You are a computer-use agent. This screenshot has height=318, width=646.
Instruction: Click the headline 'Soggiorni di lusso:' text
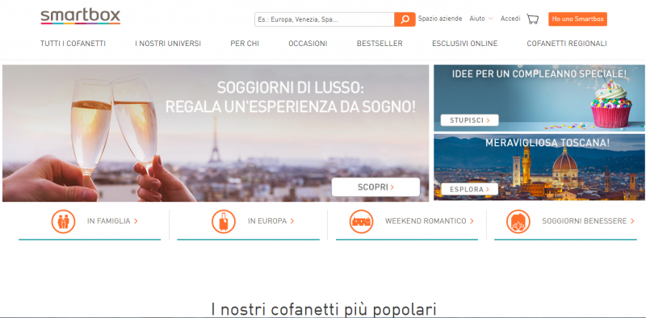click(x=291, y=88)
